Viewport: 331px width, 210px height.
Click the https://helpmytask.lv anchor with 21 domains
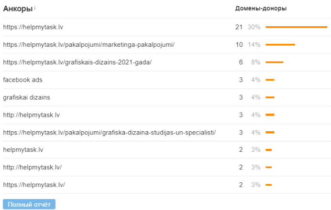33,27
